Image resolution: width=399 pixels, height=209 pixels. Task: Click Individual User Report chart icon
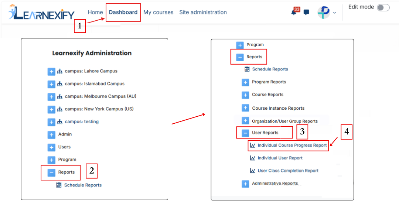(253, 158)
